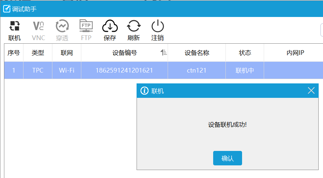Screen dimensions: 323x178
Task: Click the 设备名称 column header
Action: click(197, 53)
